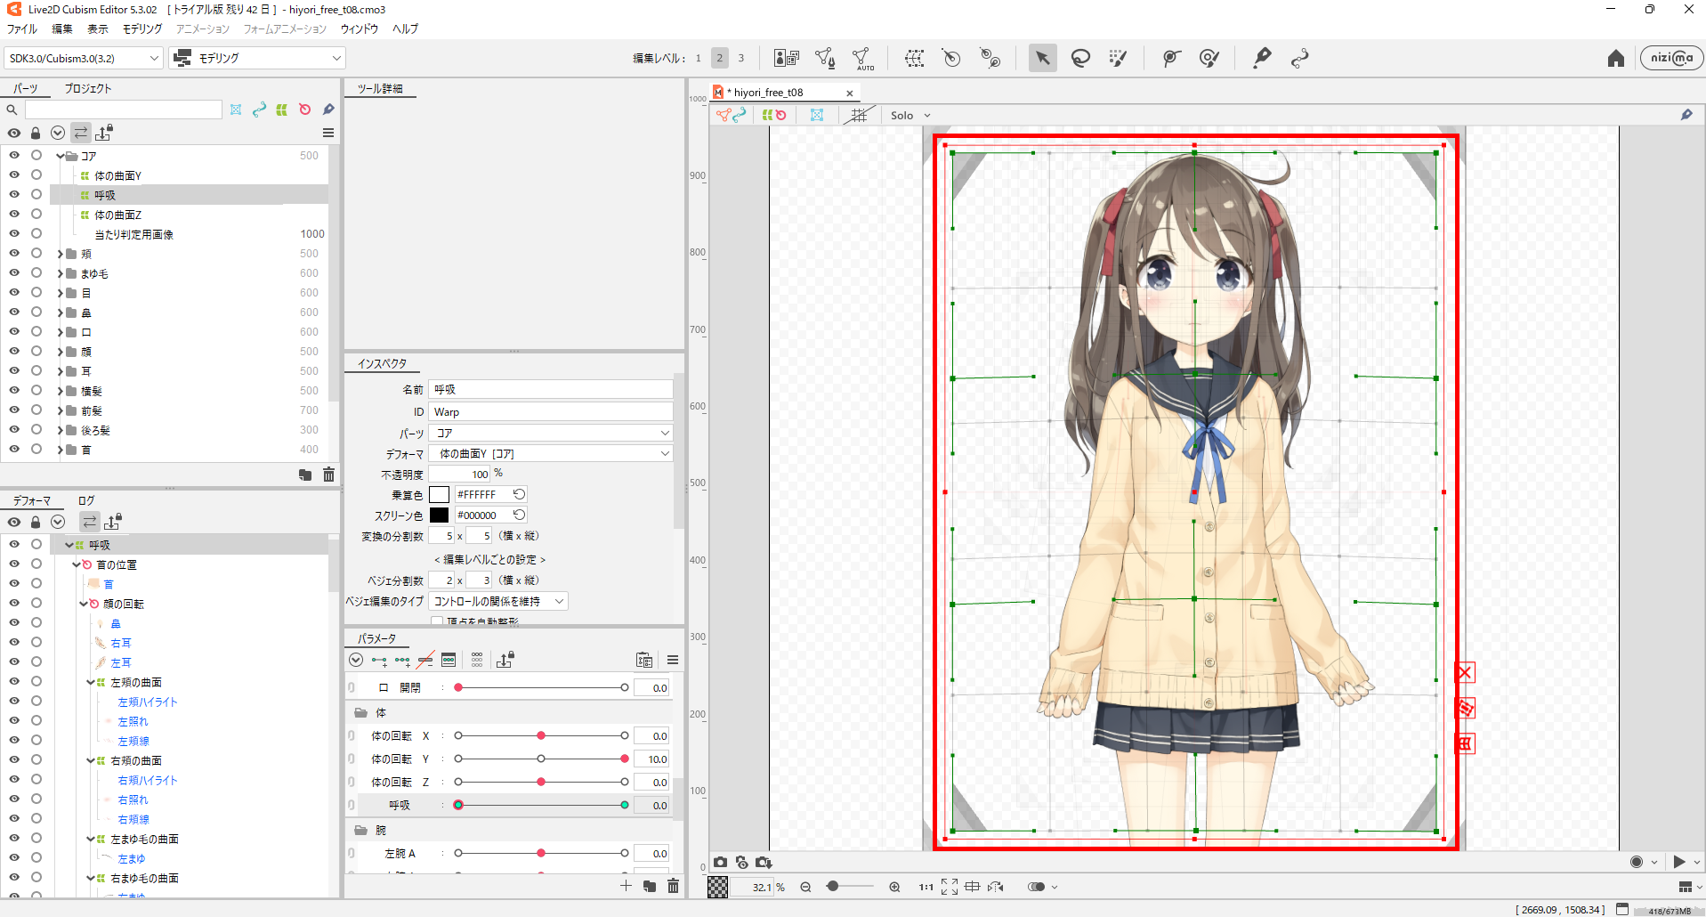Expand the まゆ毛 folder
Image resolution: width=1706 pixels, height=917 pixels.
click(61, 273)
